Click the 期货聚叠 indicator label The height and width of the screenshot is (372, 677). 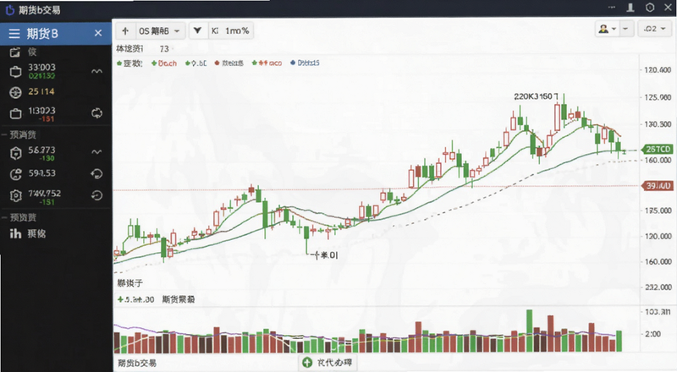(179, 299)
